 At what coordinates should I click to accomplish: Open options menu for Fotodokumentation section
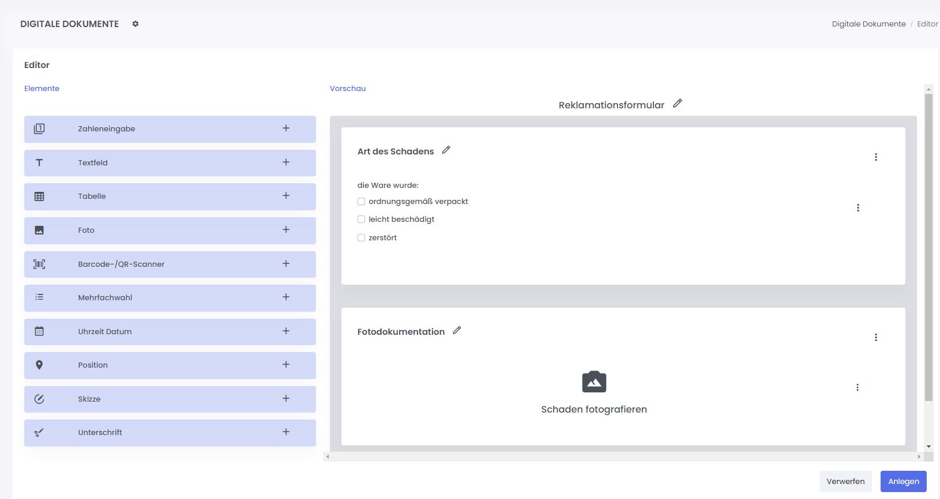click(x=875, y=338)
